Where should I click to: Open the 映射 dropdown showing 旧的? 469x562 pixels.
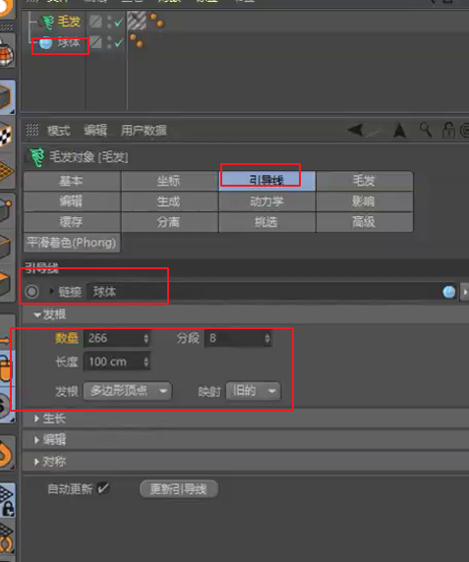[x=254, y=391]
